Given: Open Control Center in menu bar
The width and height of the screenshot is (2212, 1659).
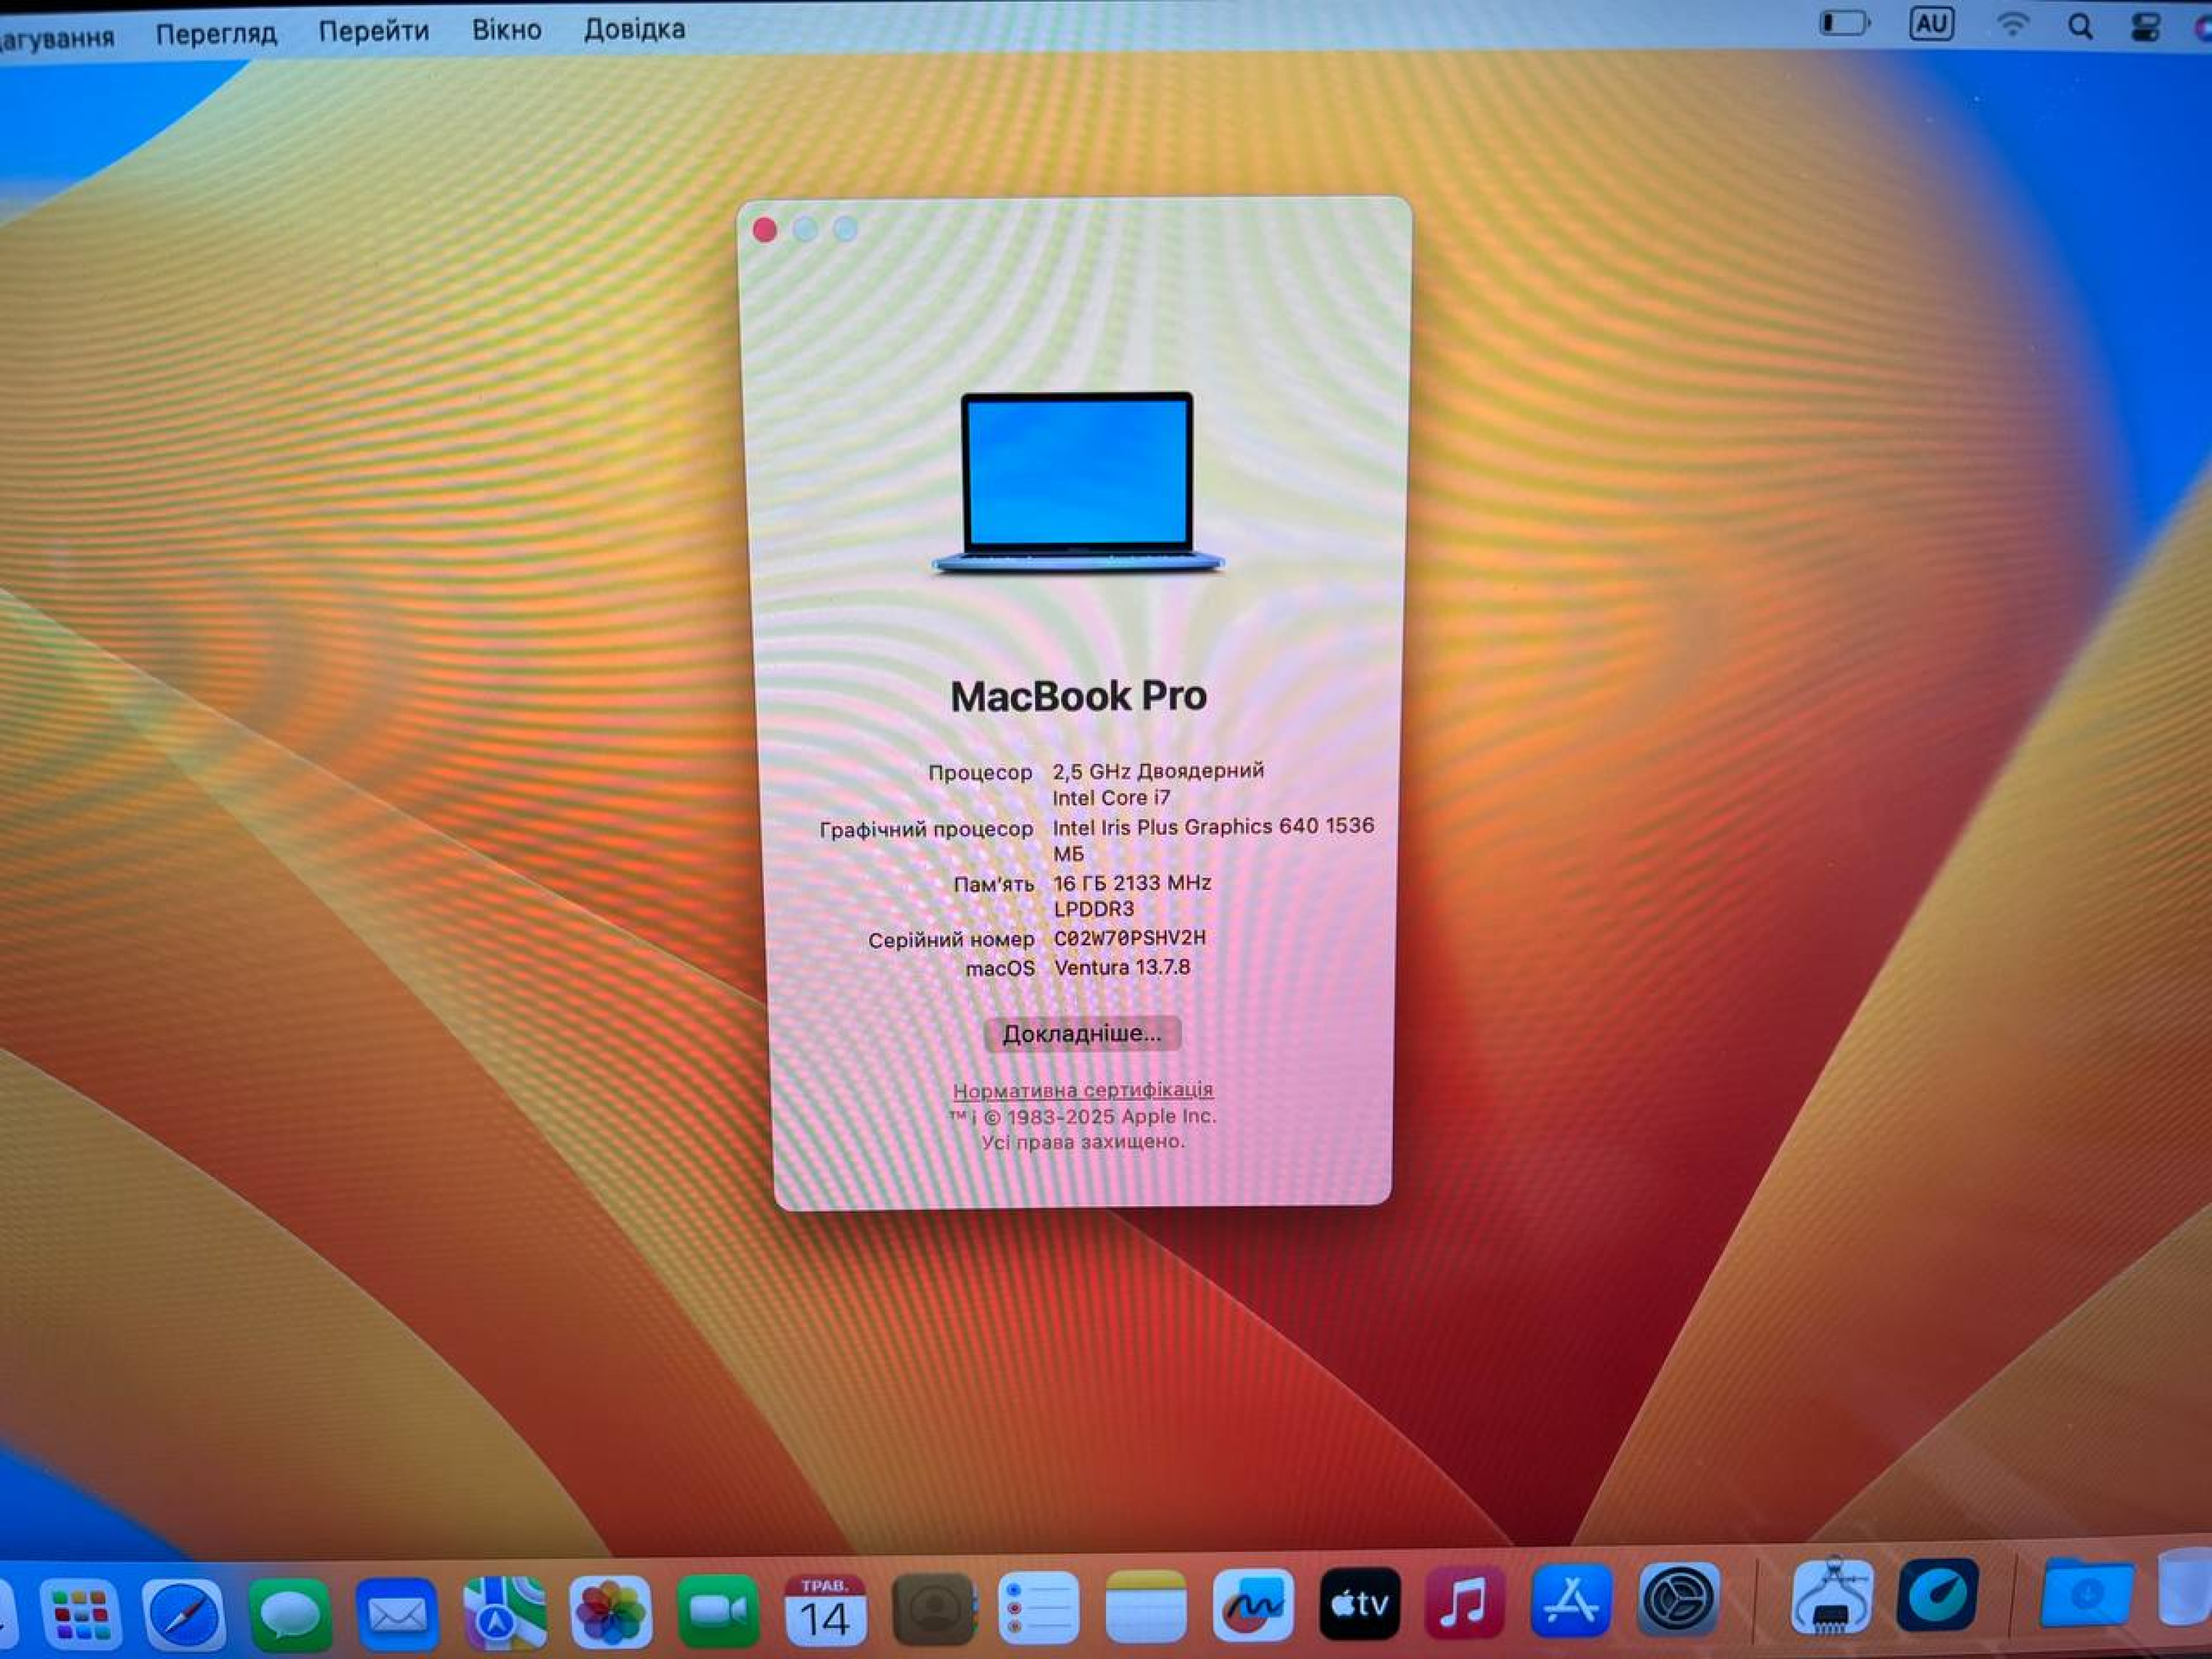Looking at the screenshot, I should [x=2145, y=27].
